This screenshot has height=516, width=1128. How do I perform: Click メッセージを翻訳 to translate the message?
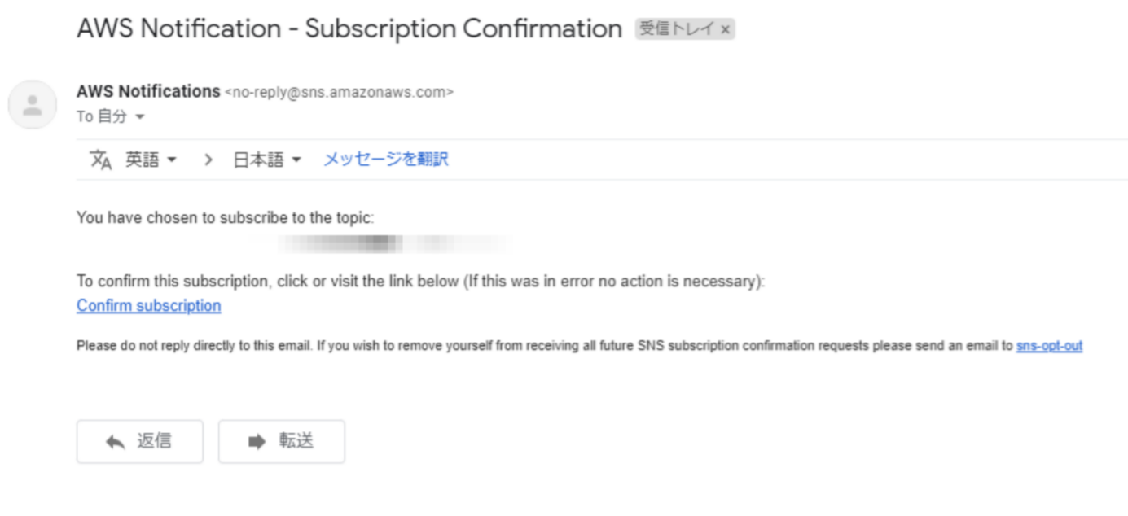386,160
